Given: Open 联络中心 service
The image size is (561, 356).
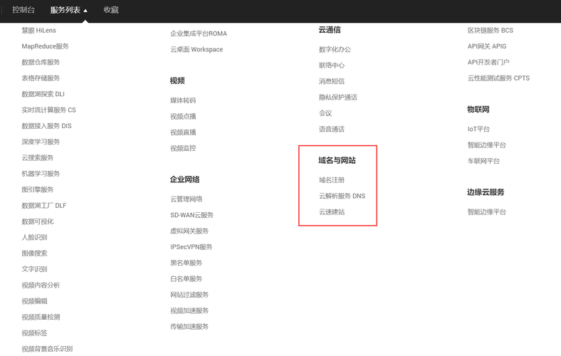Looking at the screenshot, I should tap(332, 66).
